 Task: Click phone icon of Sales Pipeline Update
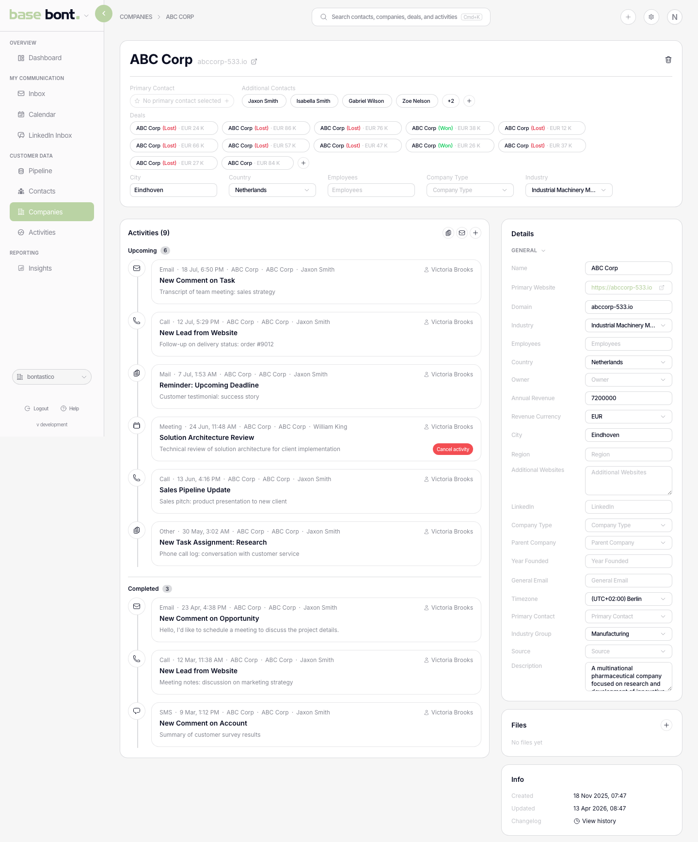(137, 478)
